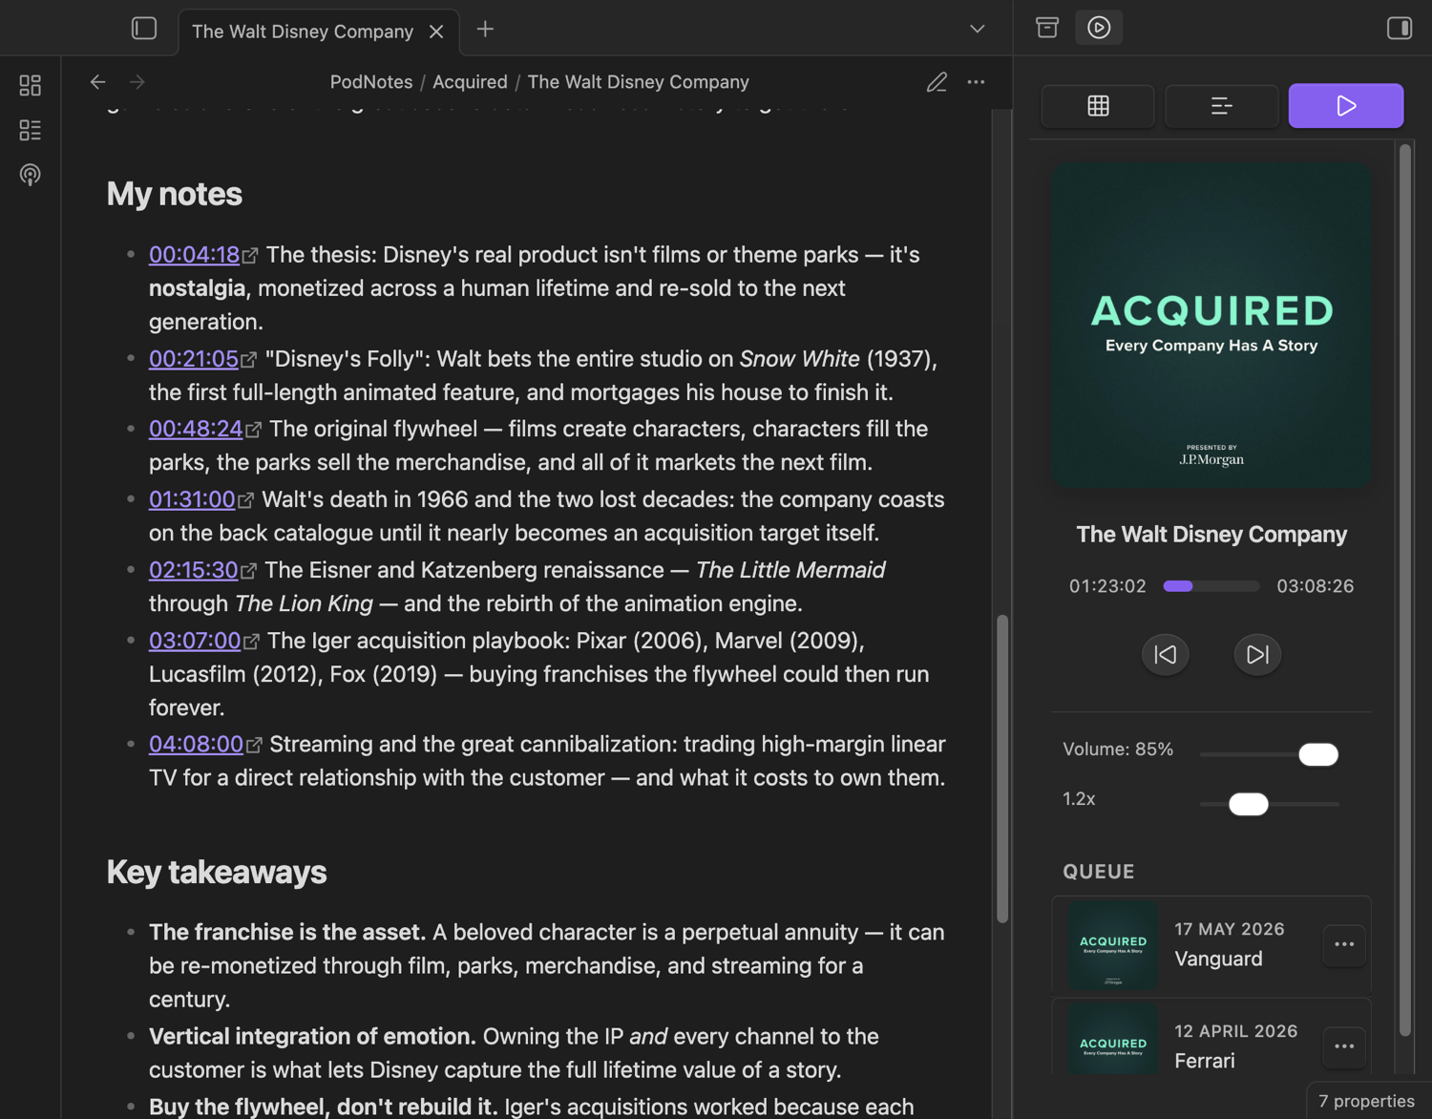Image resolution: width=1432 pixels, height=1119 pixels.
Task: Expand the tab list dropdown chevron
Action: 977,29
